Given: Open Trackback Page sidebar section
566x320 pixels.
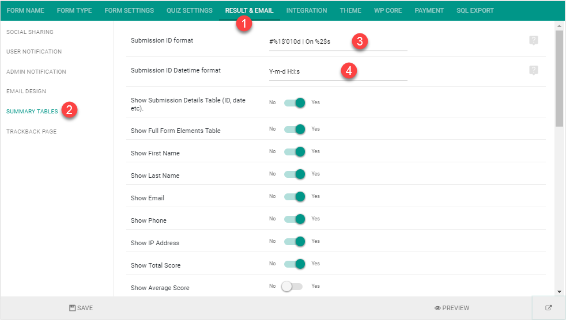Looking at the screenshot, I should 31,132.
